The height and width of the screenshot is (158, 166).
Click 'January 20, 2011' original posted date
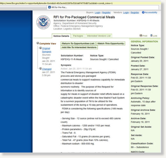pyautogui.click(x=140, y=61)
